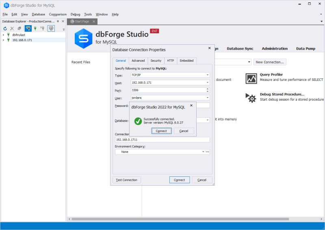Image resolution: width=325 pixels, height=230 pixels.
Task: Click the dbForge Studio hexagon logo
Action: 83,38
